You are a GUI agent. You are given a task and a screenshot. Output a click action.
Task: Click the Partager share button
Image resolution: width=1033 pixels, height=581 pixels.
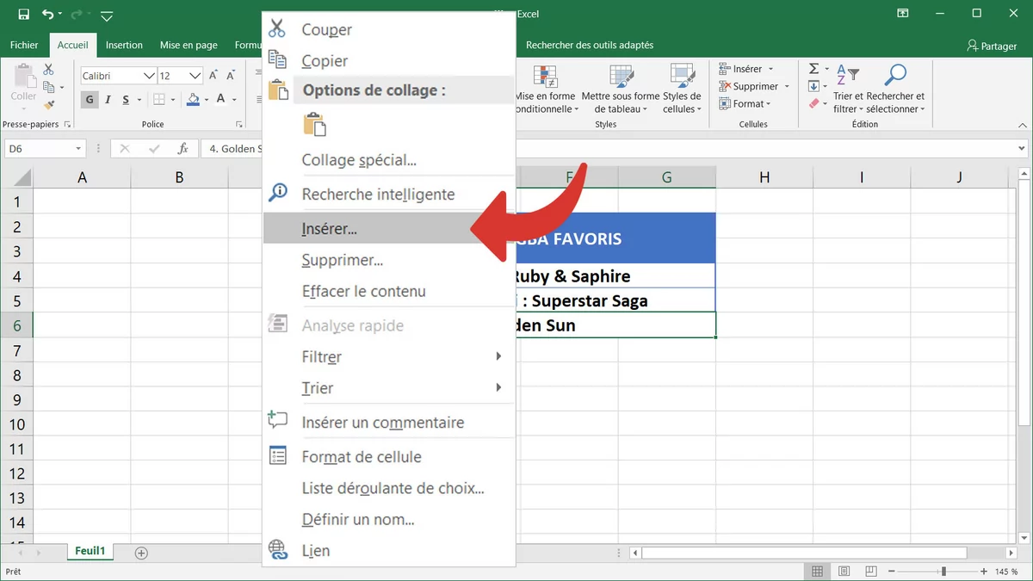(991, 46)
